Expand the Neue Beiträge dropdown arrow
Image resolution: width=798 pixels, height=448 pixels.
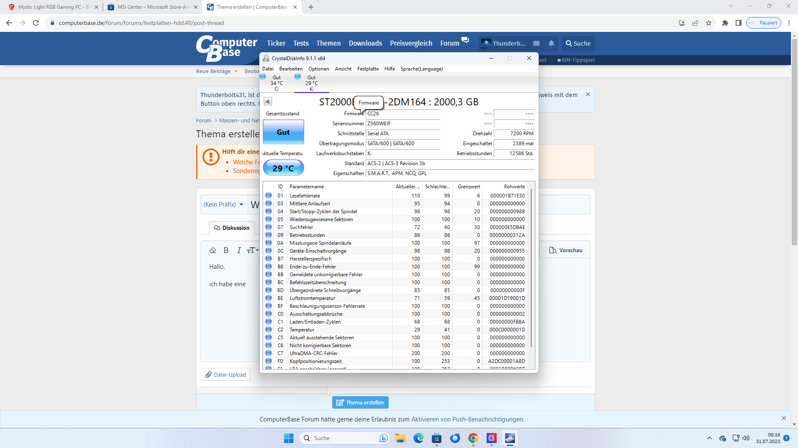tap(236, 71)
